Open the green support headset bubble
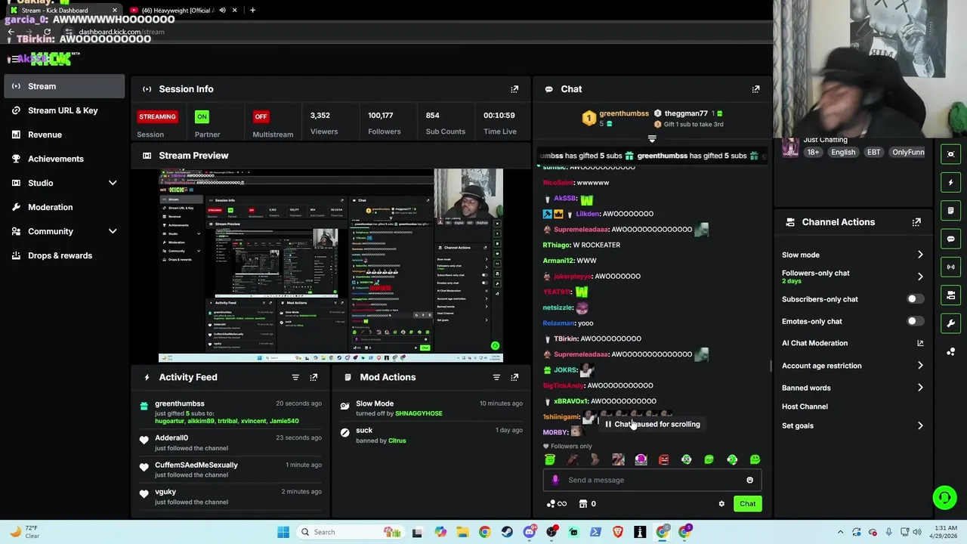 click(944, 497)
